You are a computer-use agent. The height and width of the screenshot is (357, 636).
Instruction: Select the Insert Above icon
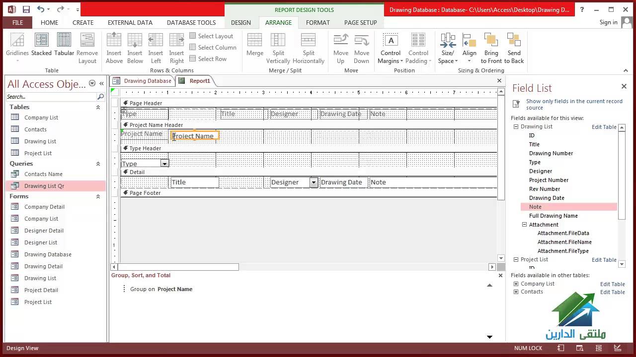tap(114, 44)
